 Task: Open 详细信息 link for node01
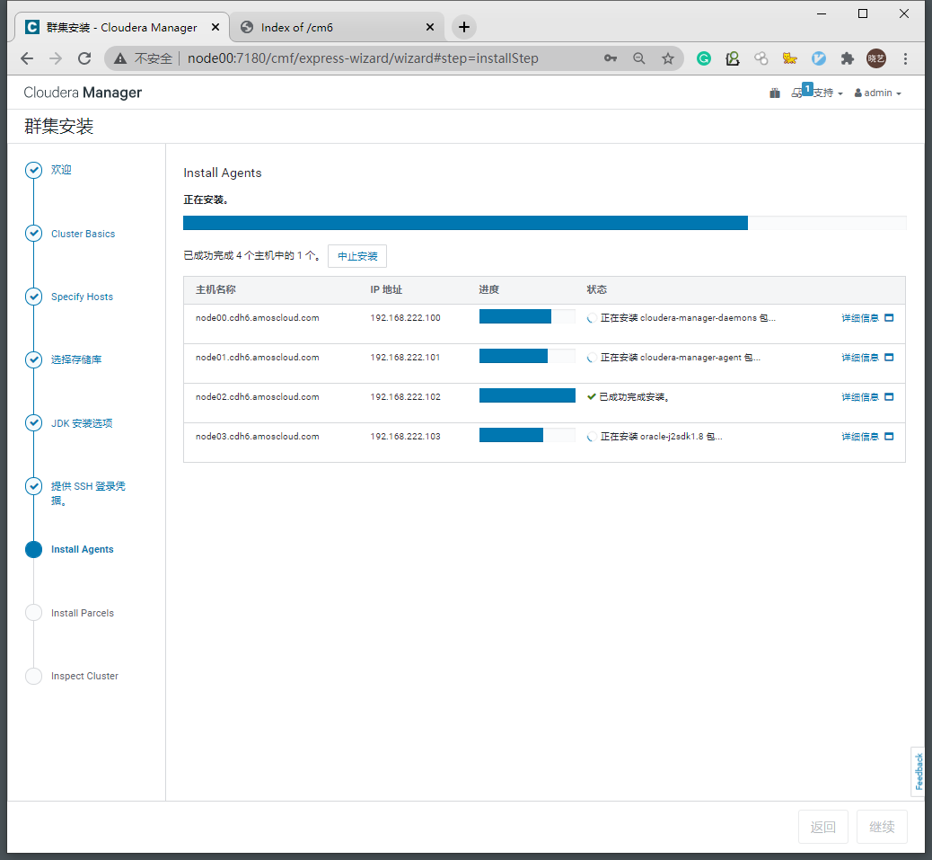860,358
